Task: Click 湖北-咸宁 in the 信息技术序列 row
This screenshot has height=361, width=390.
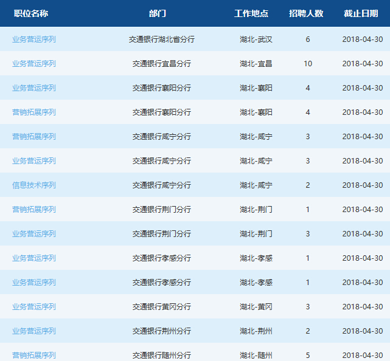Action: (256, 185)
